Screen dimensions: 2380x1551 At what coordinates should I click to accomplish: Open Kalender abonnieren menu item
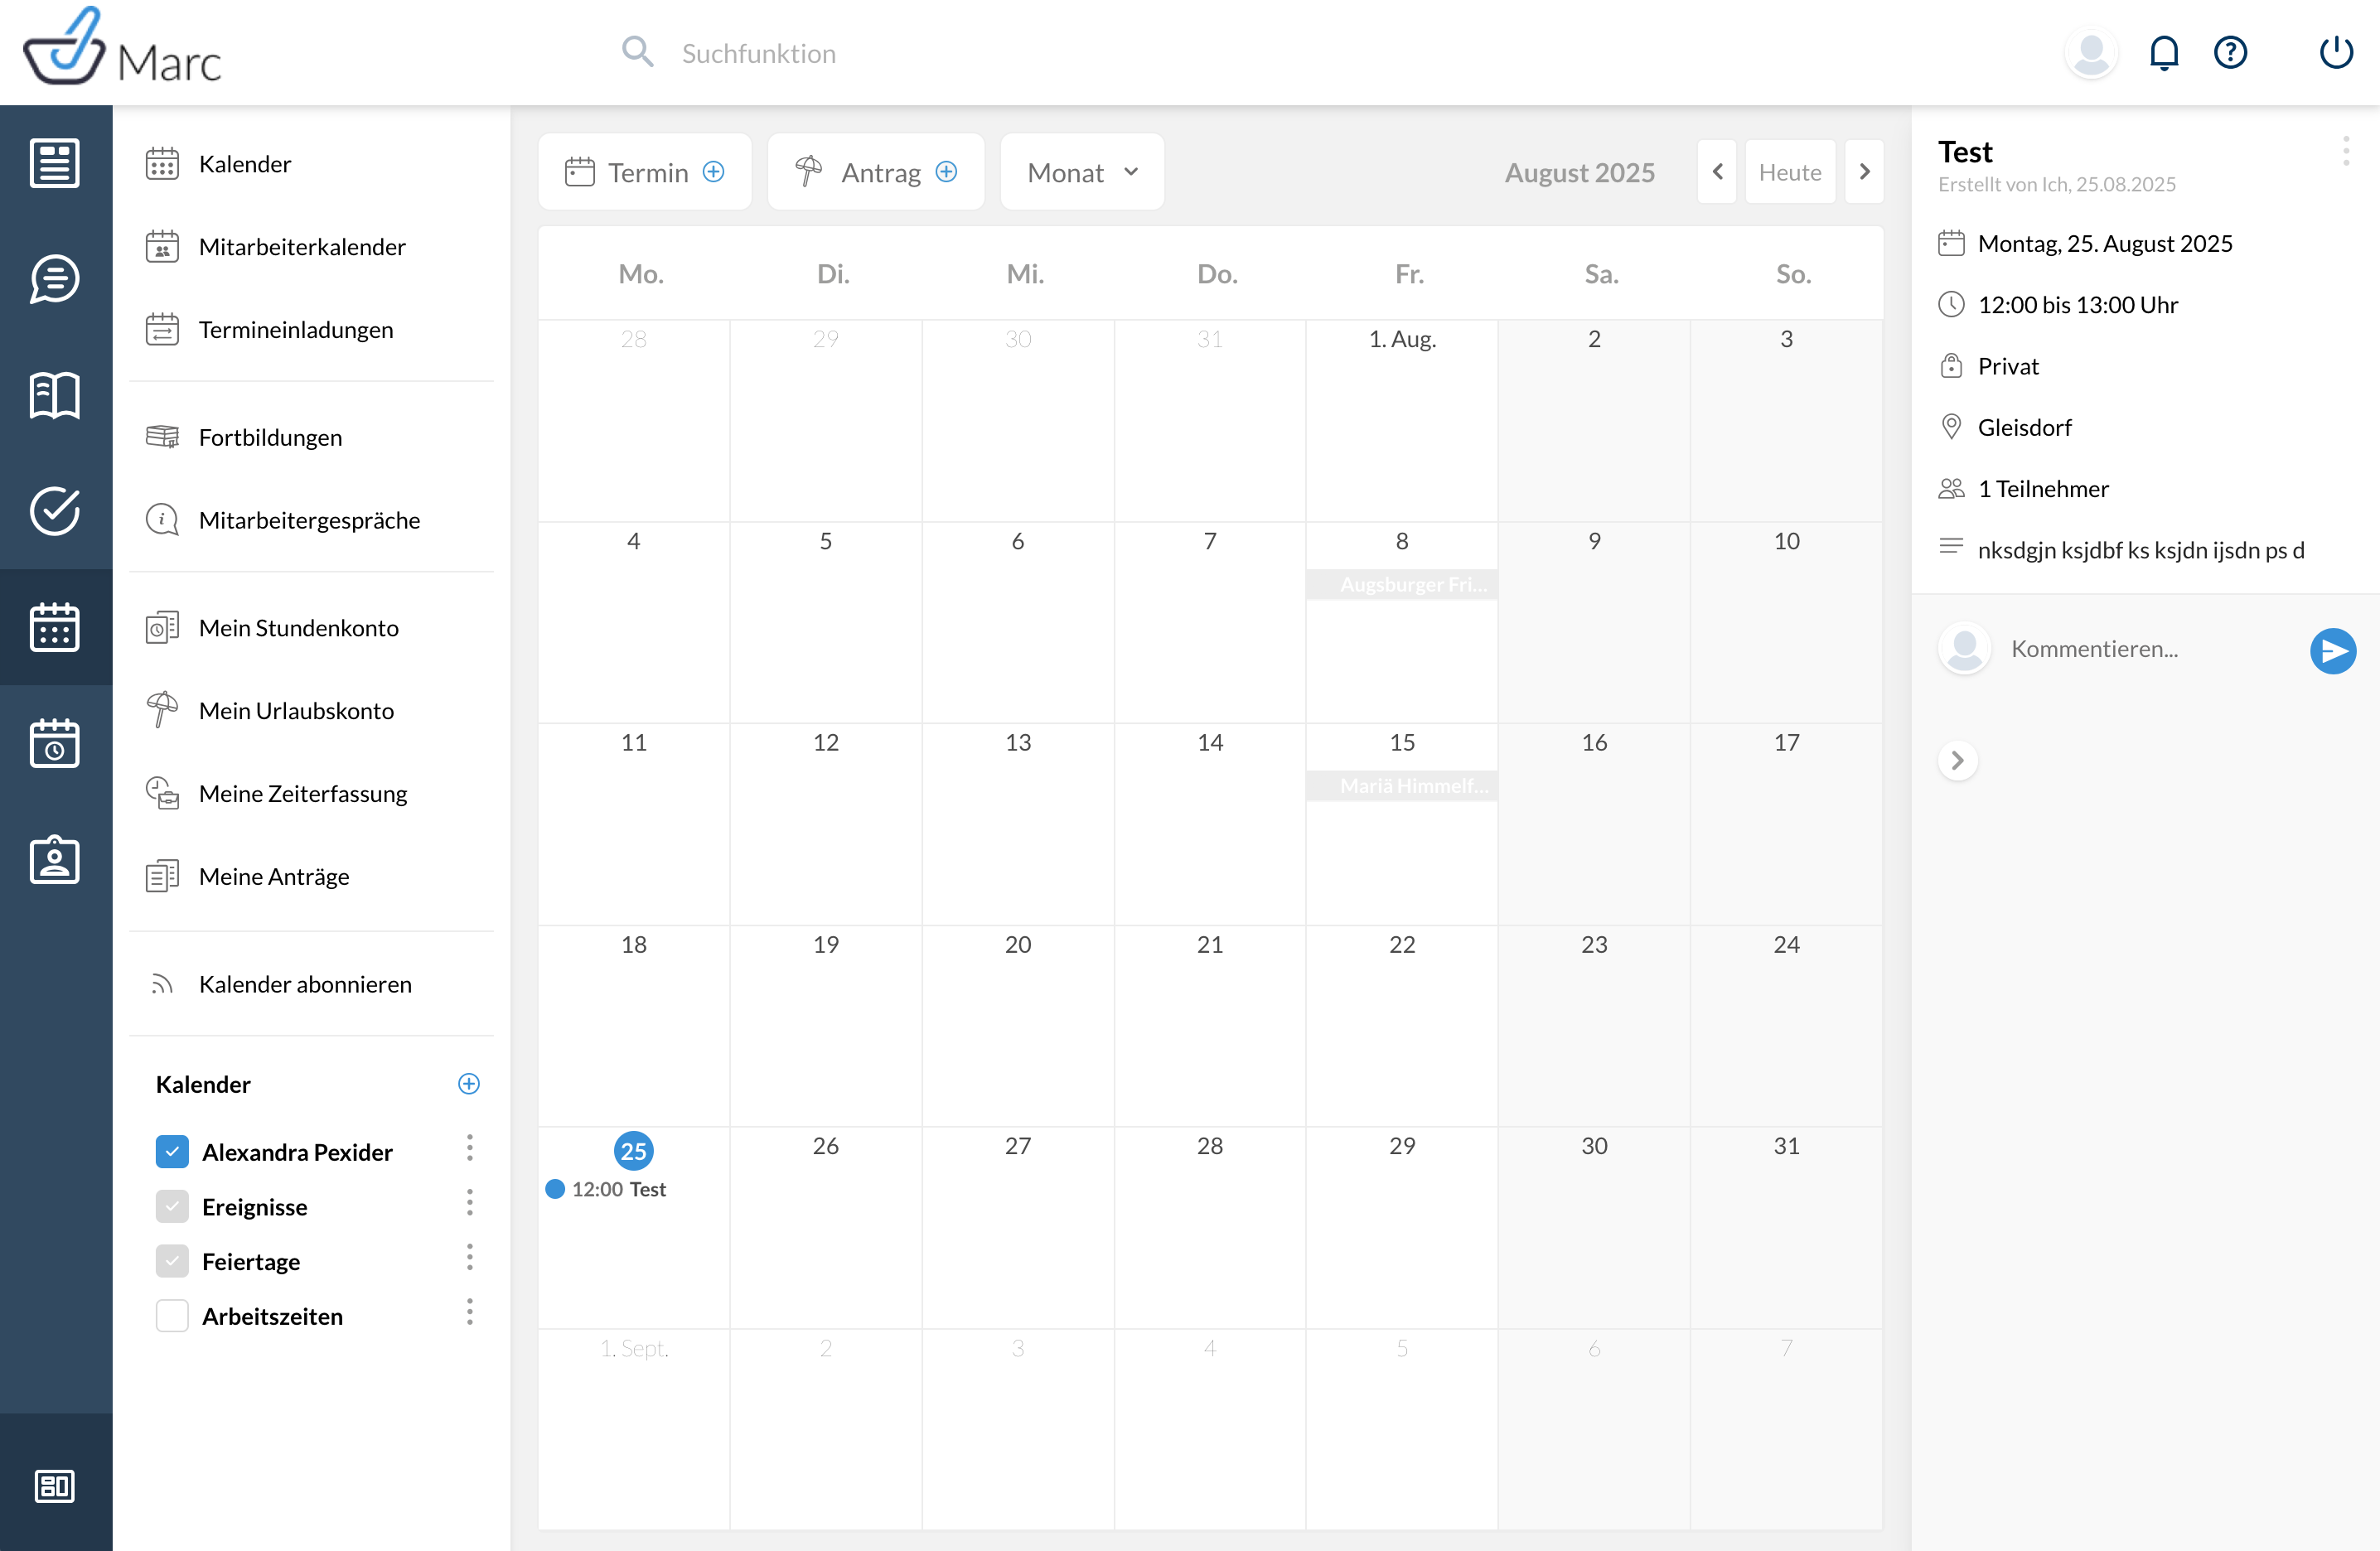point(312,985)
